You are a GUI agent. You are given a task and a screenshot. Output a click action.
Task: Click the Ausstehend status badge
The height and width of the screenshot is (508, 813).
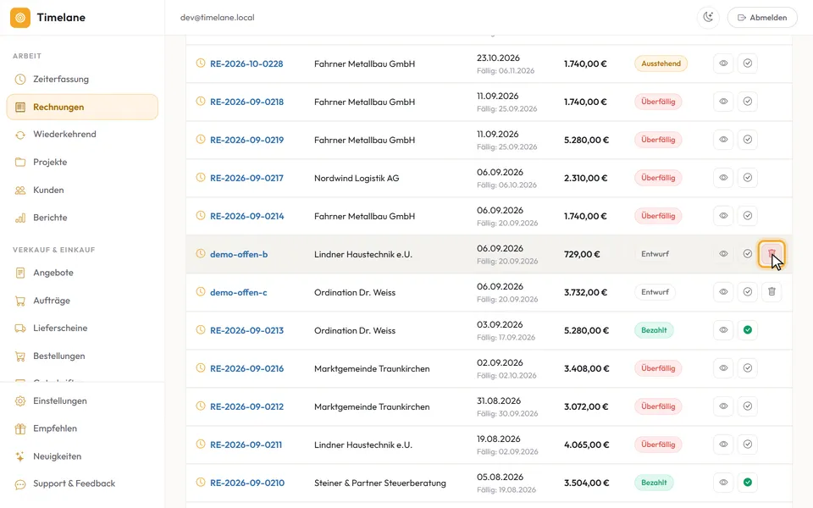[661, 63]
